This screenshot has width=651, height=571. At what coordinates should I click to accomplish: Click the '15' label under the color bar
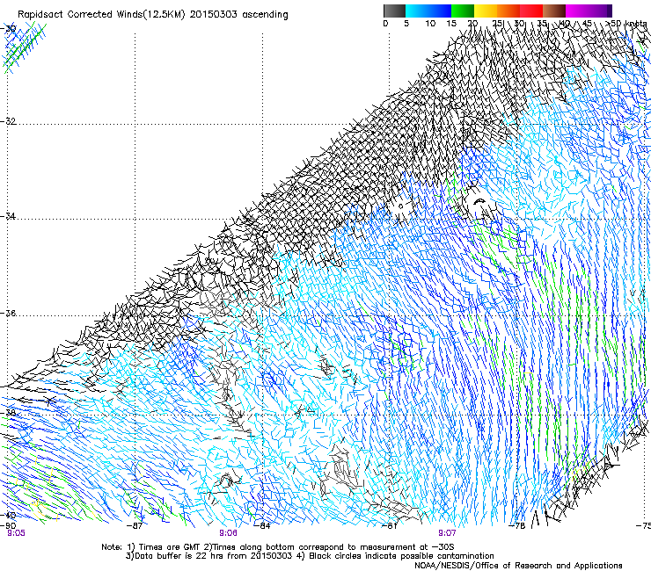pyautogui.click(x=452, y=24)
